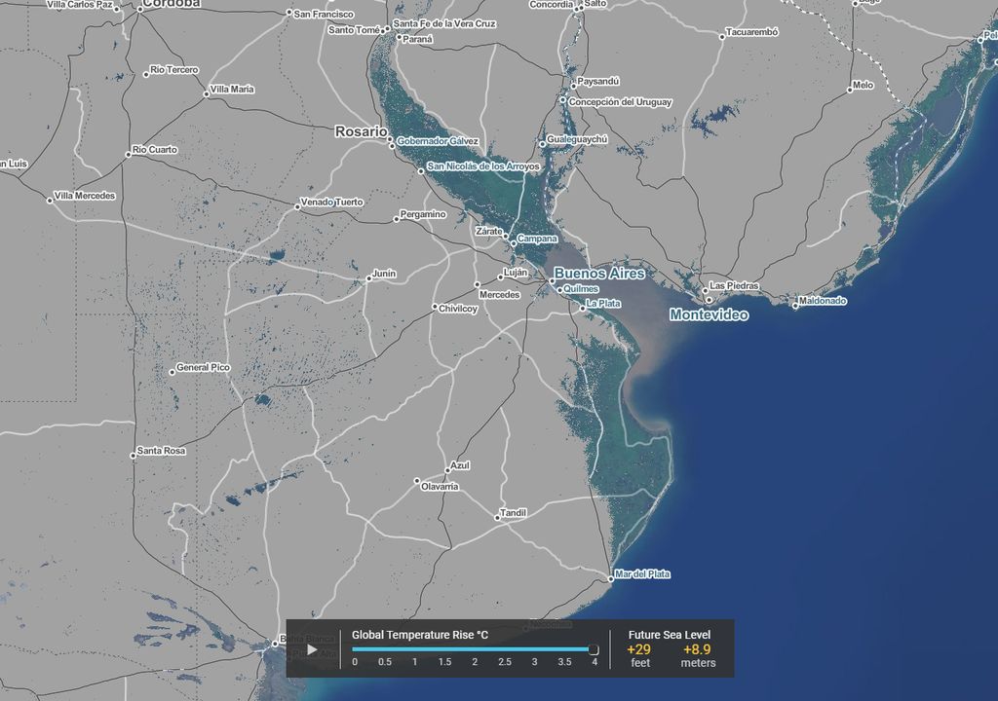Image resolution: width=998 pixels, height=701 pixels.
Task: Click the Montevideo city marker dot
Action: (x=710, y=300)
